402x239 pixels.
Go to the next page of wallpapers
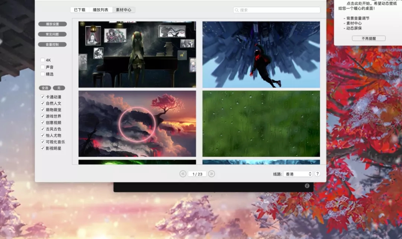coord(211,174)
